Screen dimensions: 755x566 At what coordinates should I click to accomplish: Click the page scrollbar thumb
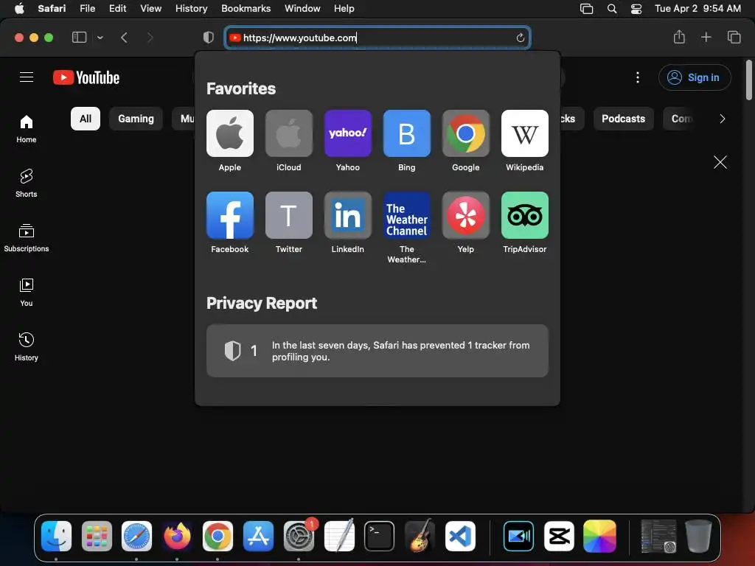tap(749, 80)
